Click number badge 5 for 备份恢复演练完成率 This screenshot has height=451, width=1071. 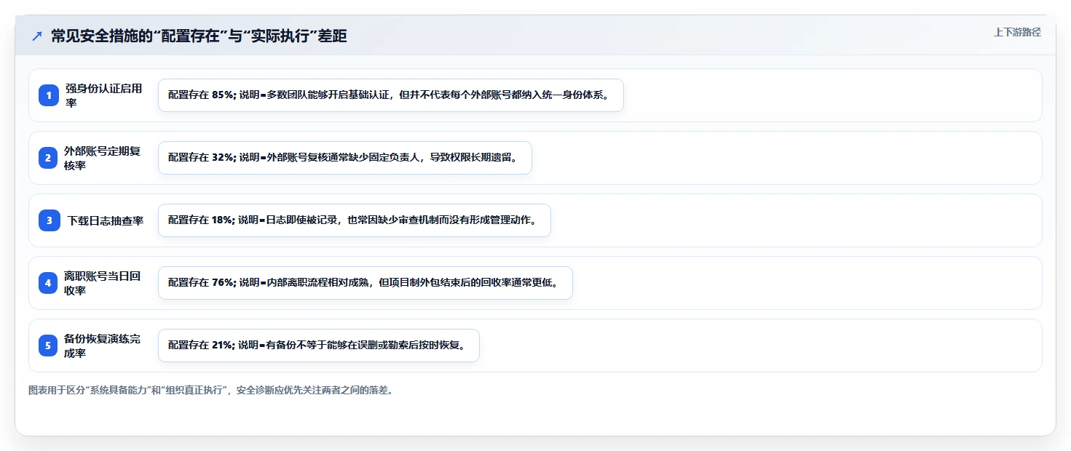tap(49, 346)
